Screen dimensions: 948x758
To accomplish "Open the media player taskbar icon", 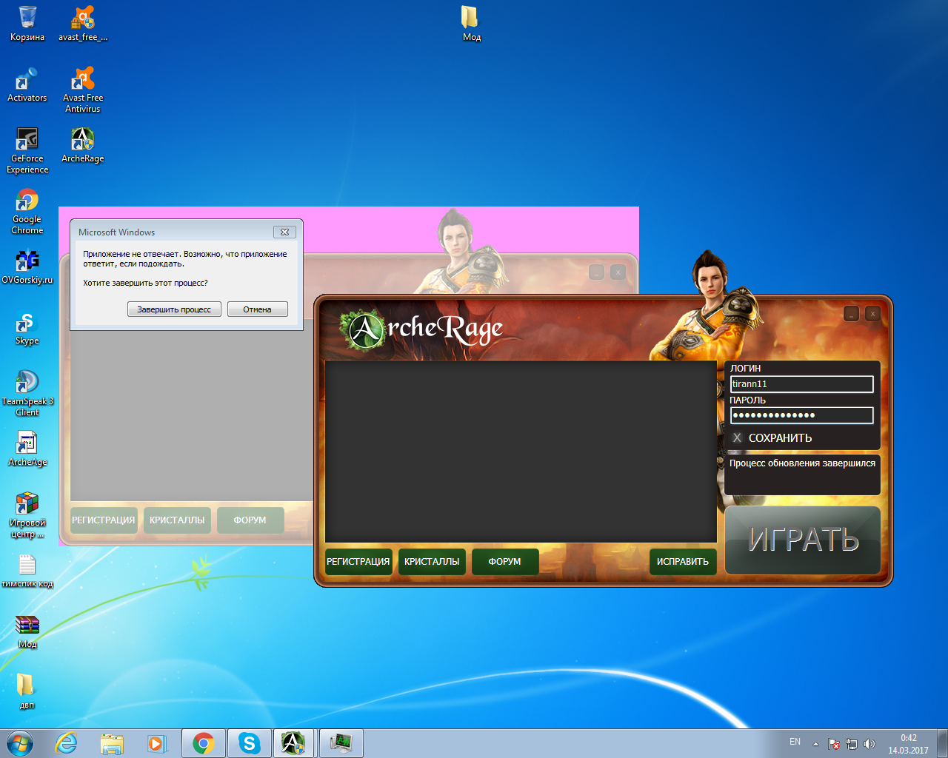I will point(157,743).
